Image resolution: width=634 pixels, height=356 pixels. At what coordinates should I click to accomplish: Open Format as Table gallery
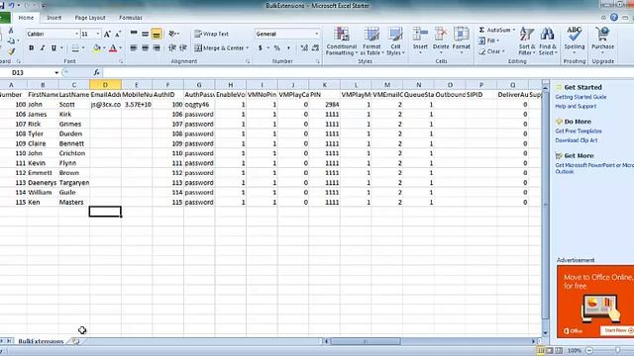[370, 42]
